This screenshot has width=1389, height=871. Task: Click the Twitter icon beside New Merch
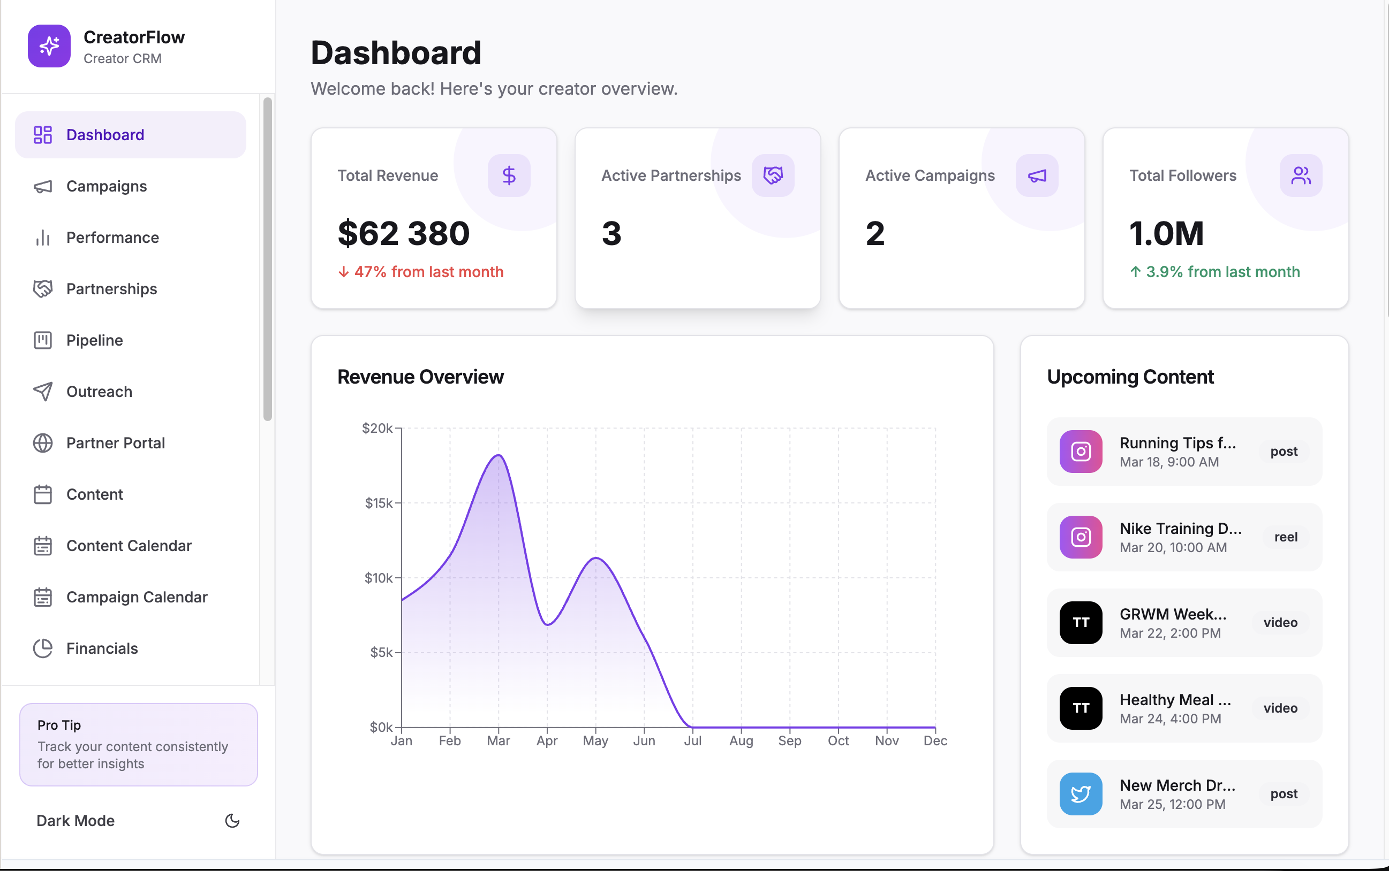[x=1081, y=794]
